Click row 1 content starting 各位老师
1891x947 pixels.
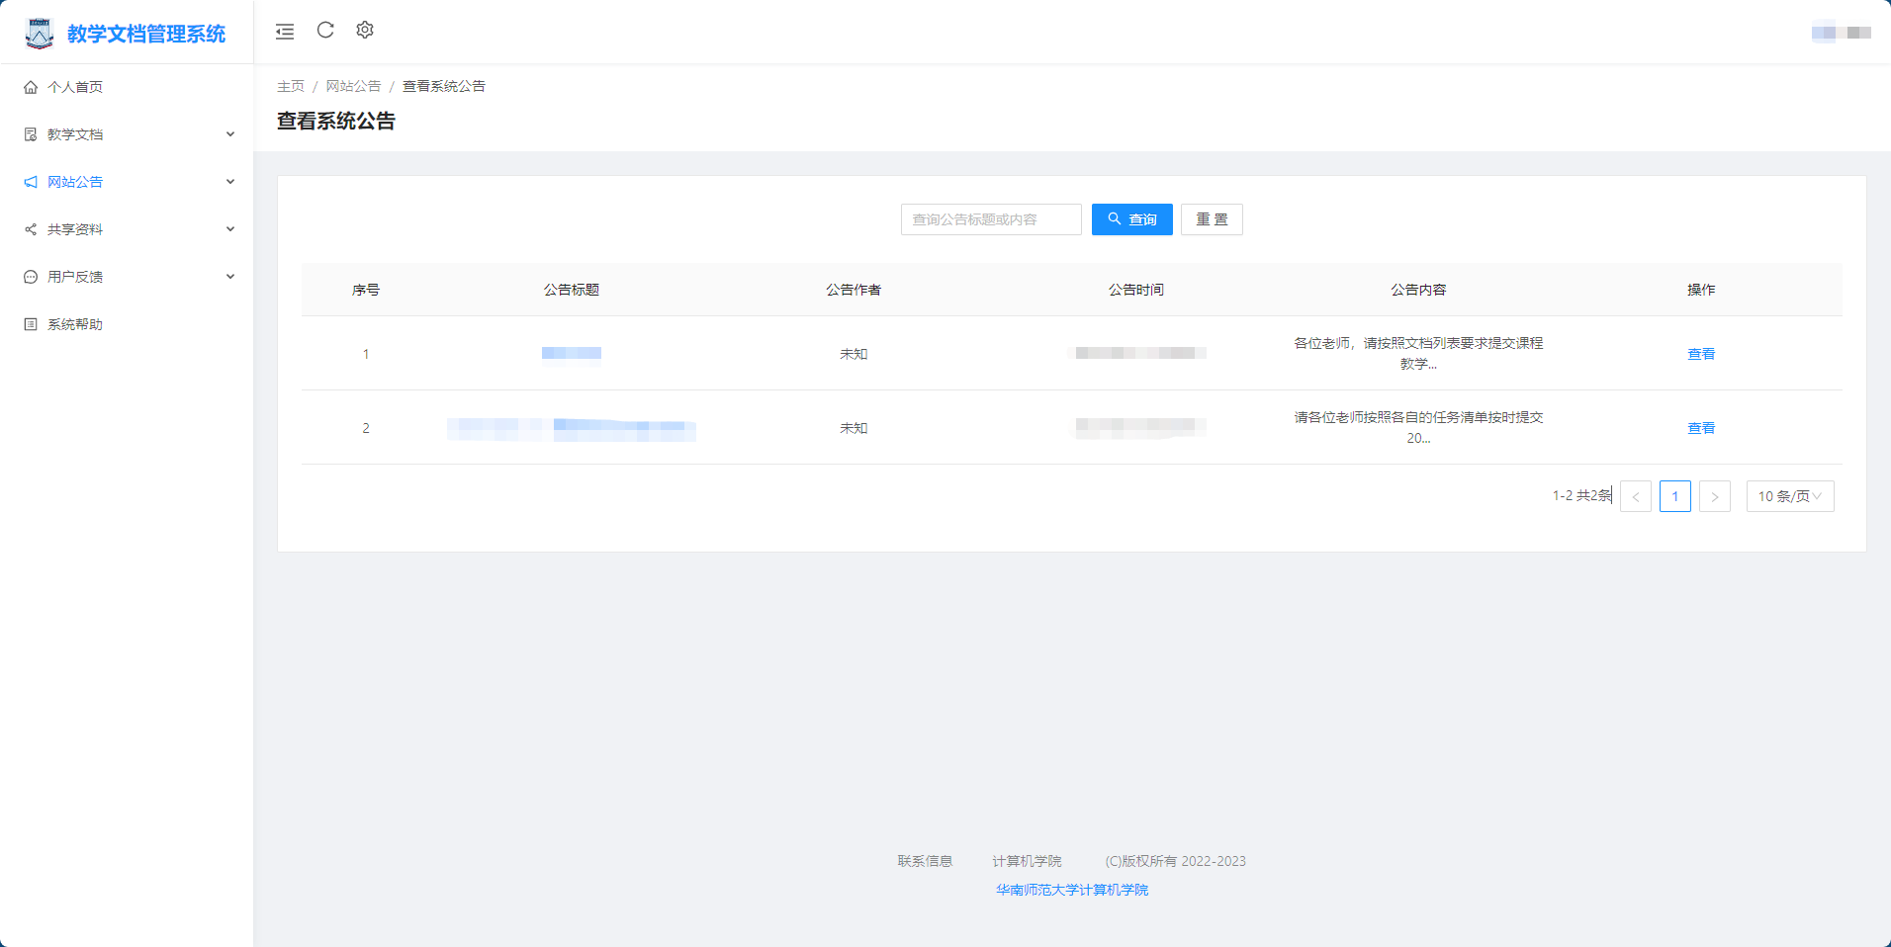pos(1418,354)
